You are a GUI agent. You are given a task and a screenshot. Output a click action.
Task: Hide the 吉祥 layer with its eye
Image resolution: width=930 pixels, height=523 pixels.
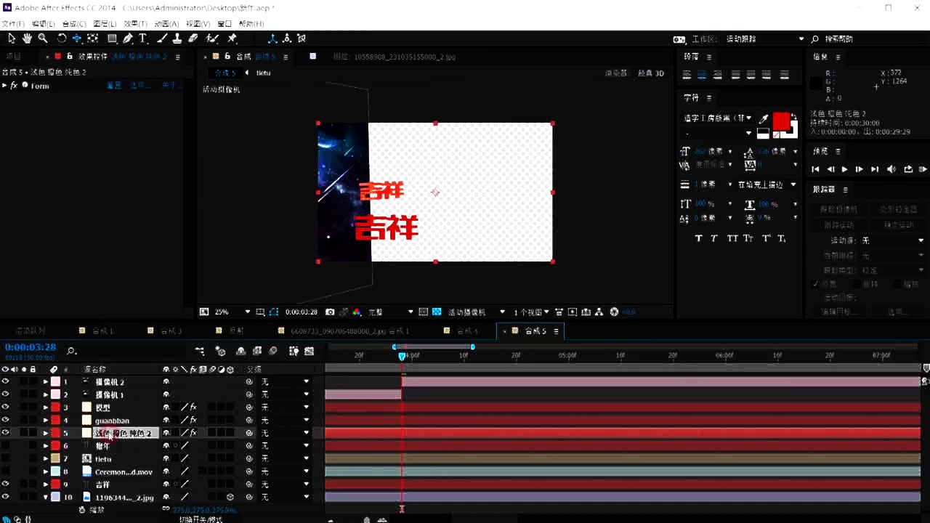coord(5,484)
